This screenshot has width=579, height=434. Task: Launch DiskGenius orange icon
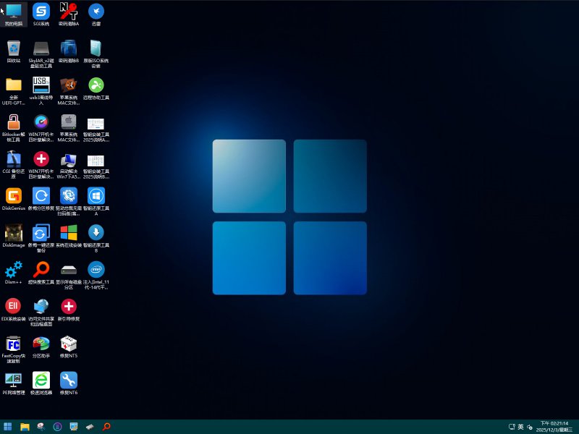click(14, 198)
